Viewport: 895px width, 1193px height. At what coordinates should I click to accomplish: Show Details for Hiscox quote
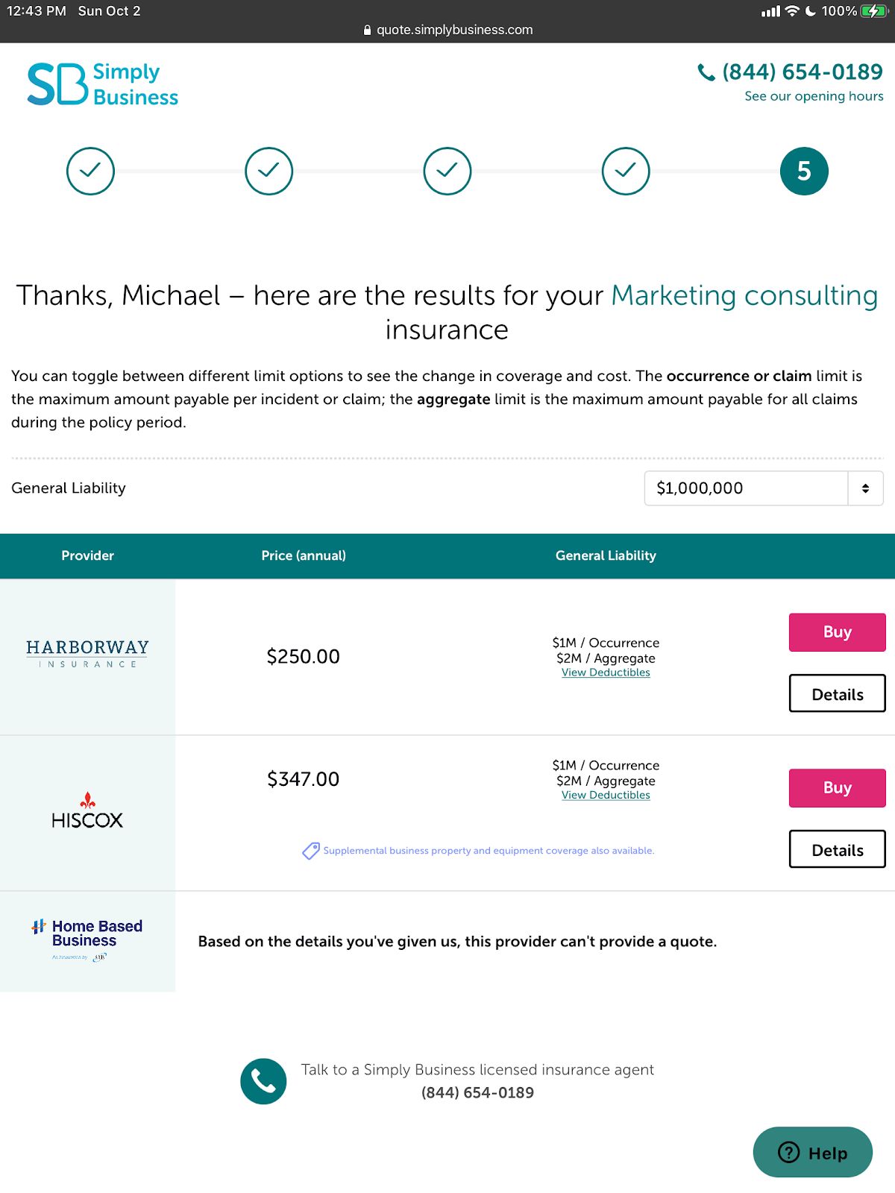[x=838, y=849]
